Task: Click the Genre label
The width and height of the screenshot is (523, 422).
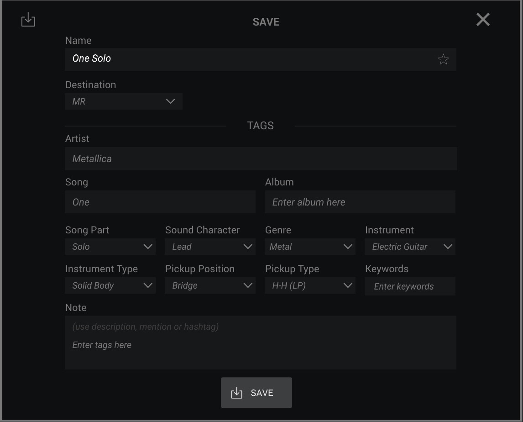Action: (278, 230)
